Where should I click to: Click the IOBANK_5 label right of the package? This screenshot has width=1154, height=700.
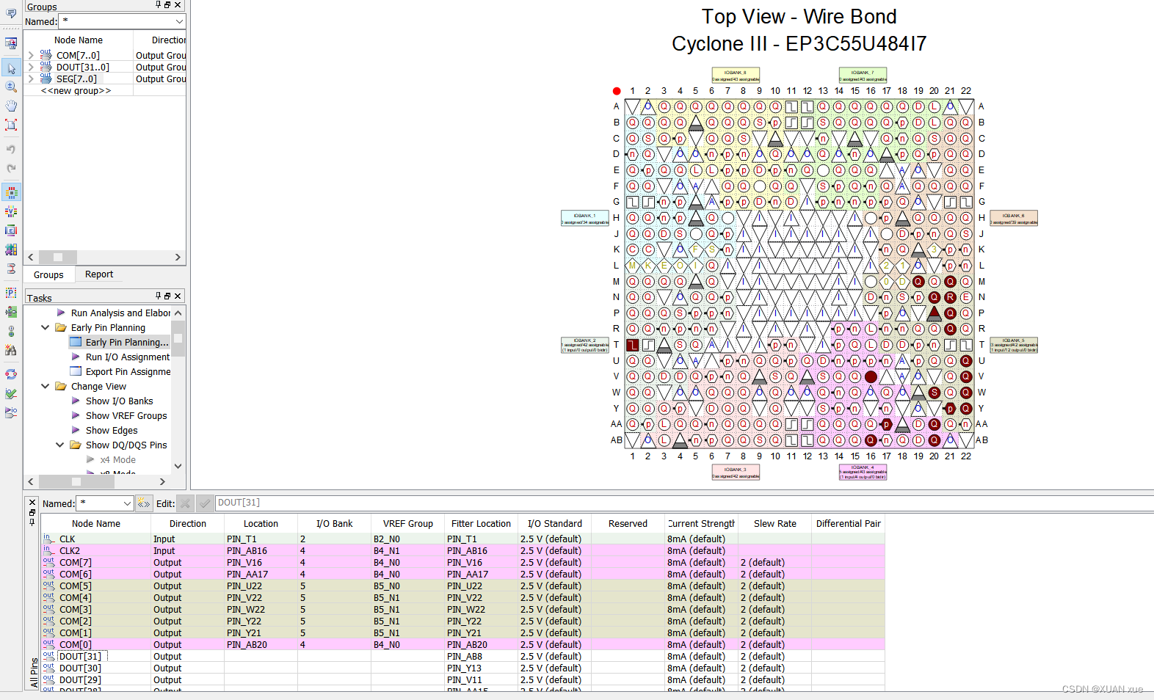click(x=1014, y=346)
